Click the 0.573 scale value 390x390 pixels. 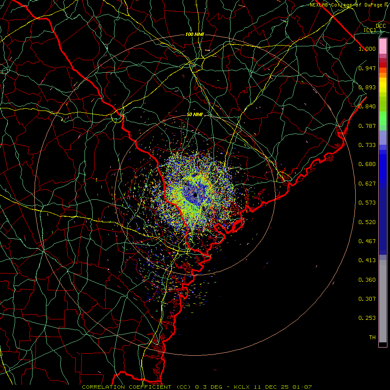coord(367,203)
